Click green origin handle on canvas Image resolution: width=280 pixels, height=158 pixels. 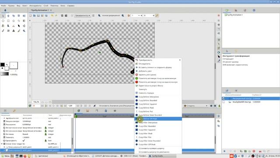point(100,53)
